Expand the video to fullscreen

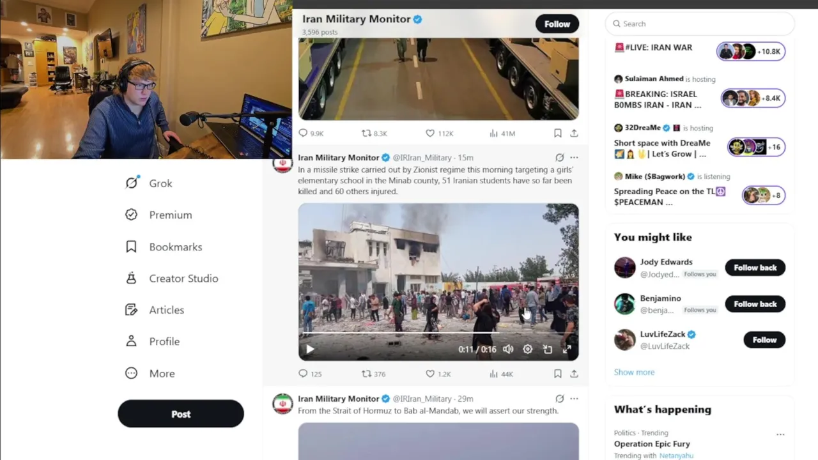567,349
